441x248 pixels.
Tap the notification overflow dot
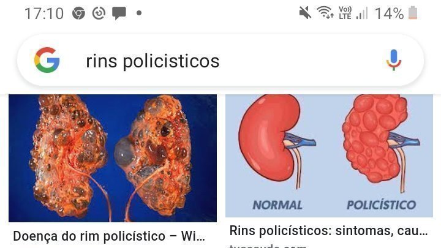point(139,13)
